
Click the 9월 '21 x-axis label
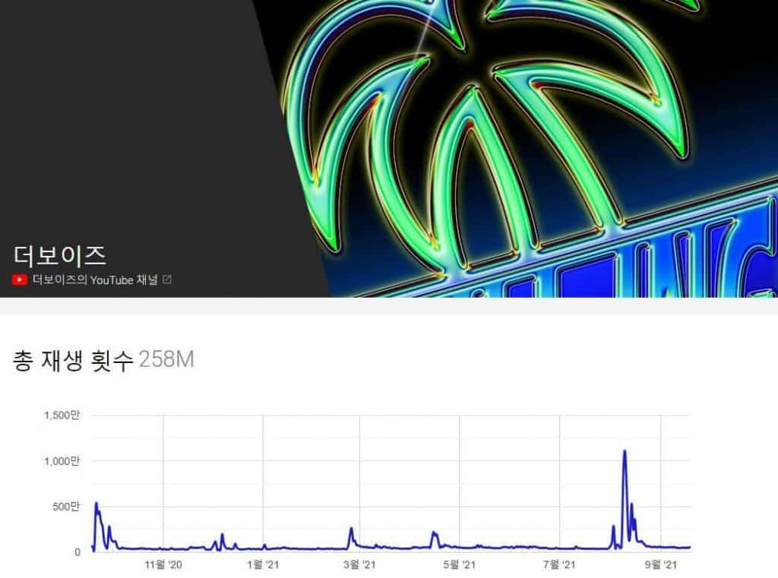[661, 564]
